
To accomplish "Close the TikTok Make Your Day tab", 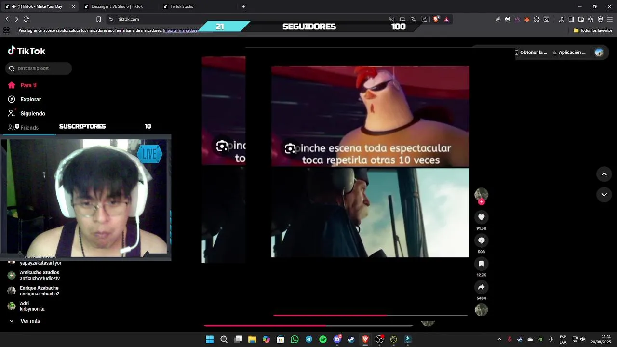I will pos(74,6).
